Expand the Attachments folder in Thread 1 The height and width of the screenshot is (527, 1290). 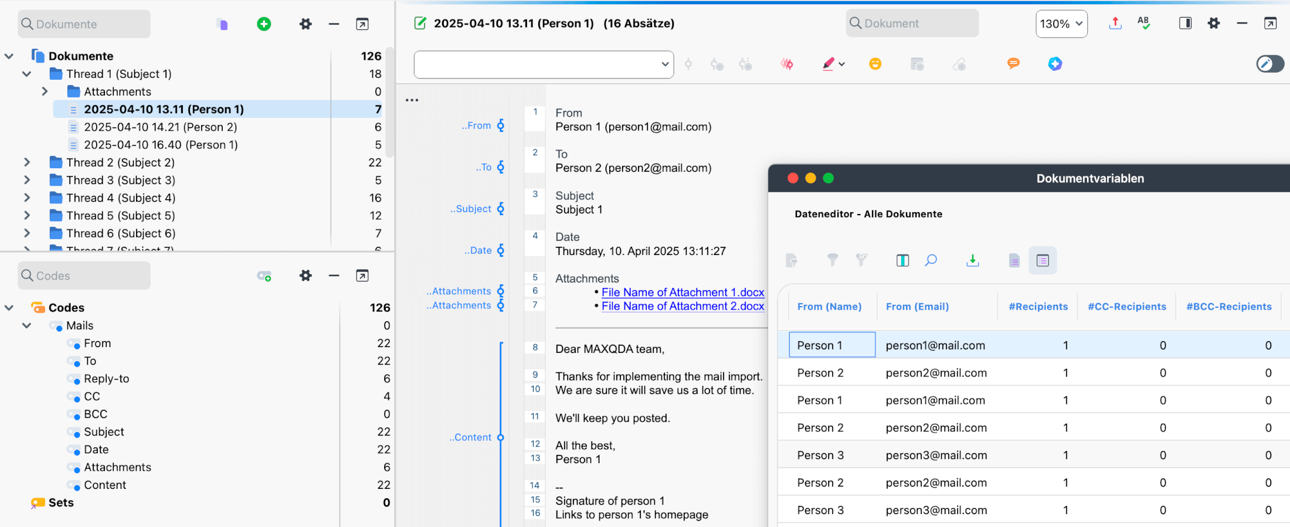(x=45, y=91)
